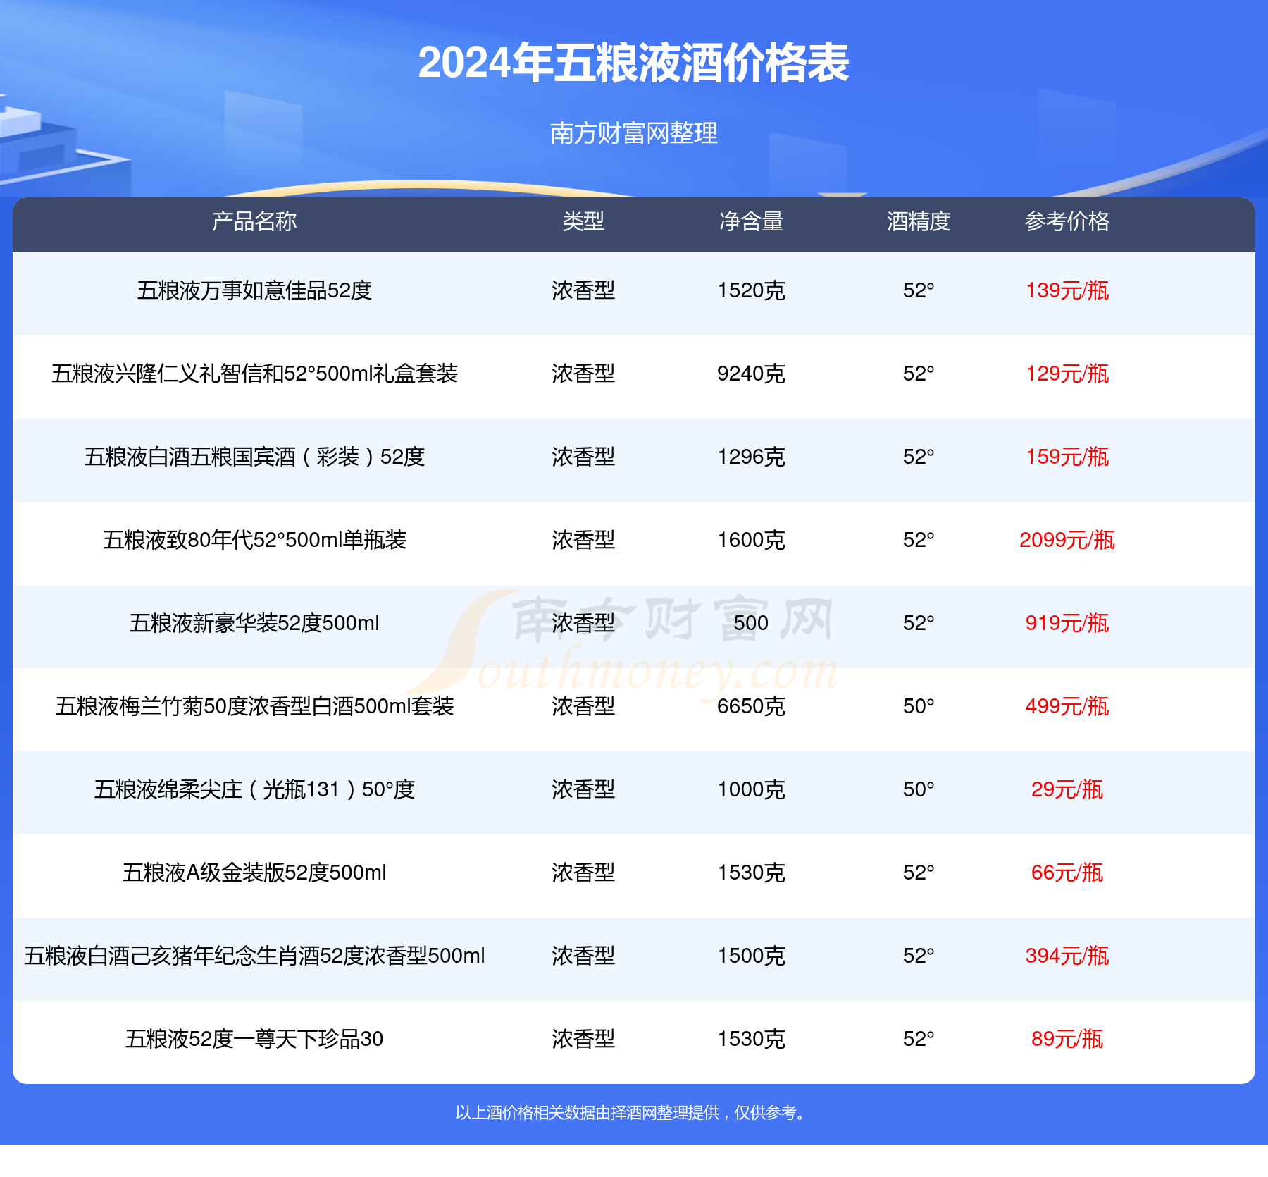The height and width of the screenshot is (1177, 1268).
Task: Click 50° in the 绵柔尖庄 row
Action: (x=919, y=789)
